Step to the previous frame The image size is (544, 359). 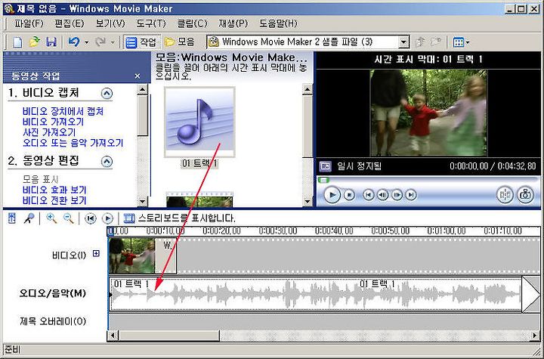click(382, 195)
